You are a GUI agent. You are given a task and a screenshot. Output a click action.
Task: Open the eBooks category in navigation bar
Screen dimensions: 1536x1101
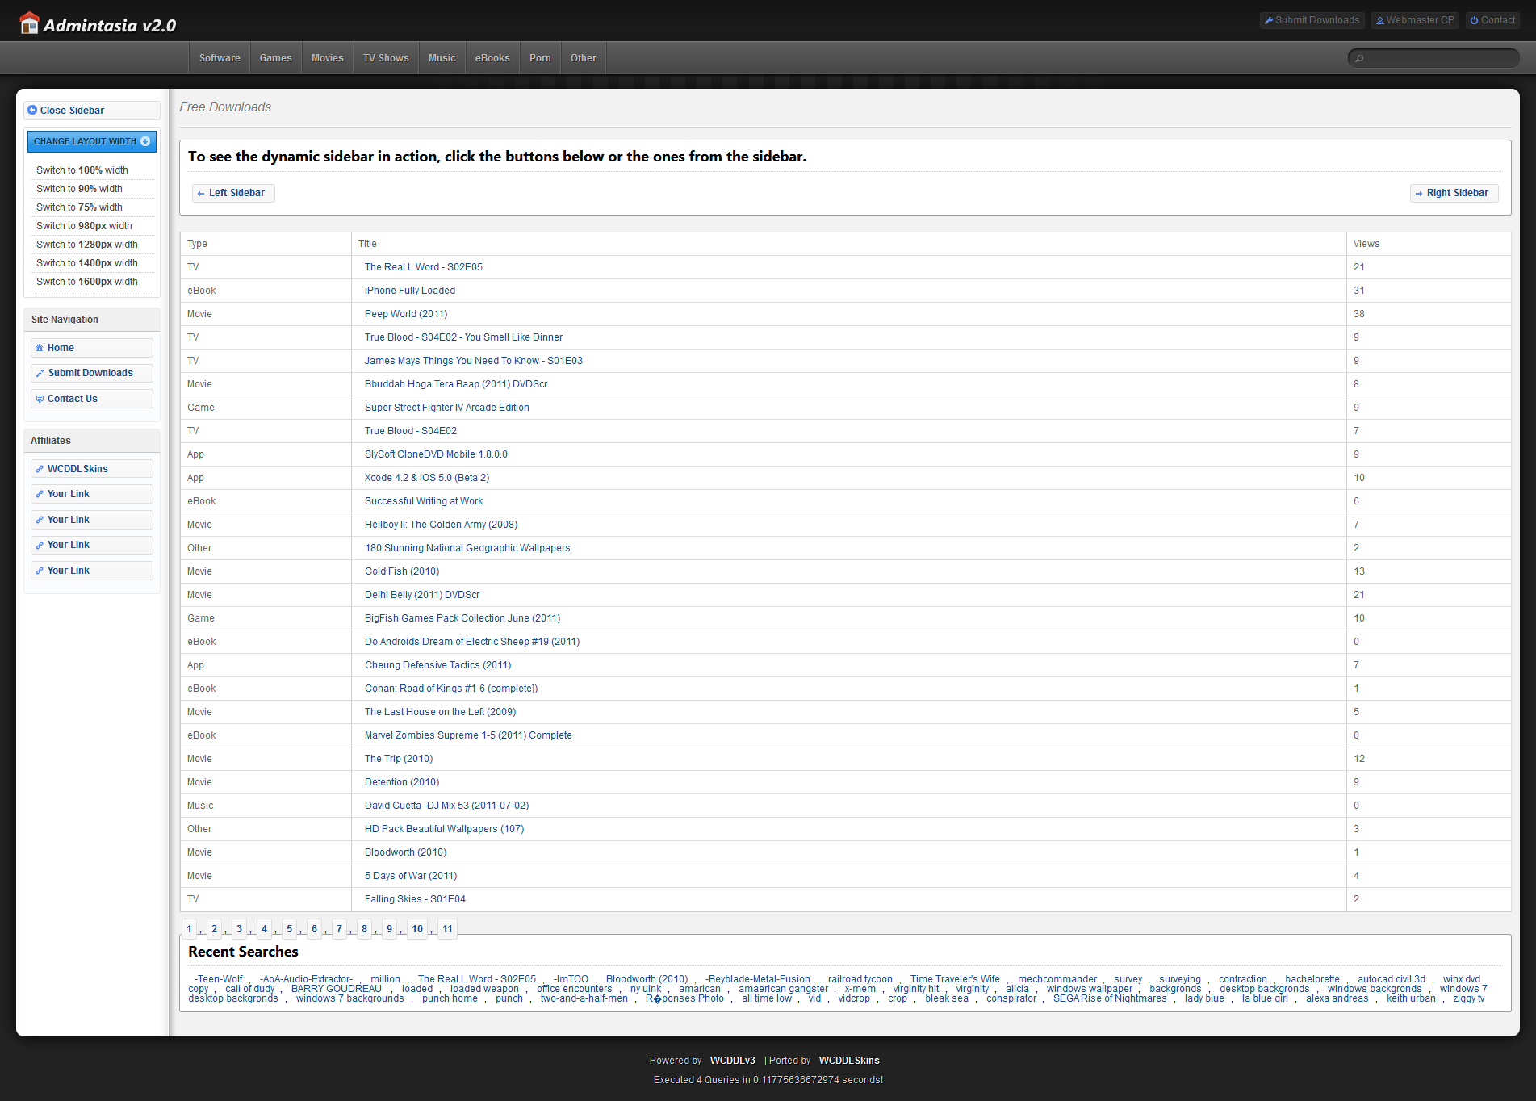coord(492,58)
